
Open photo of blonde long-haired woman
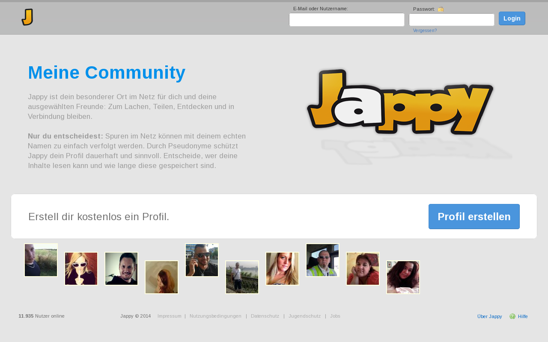(x=283, y=269)
